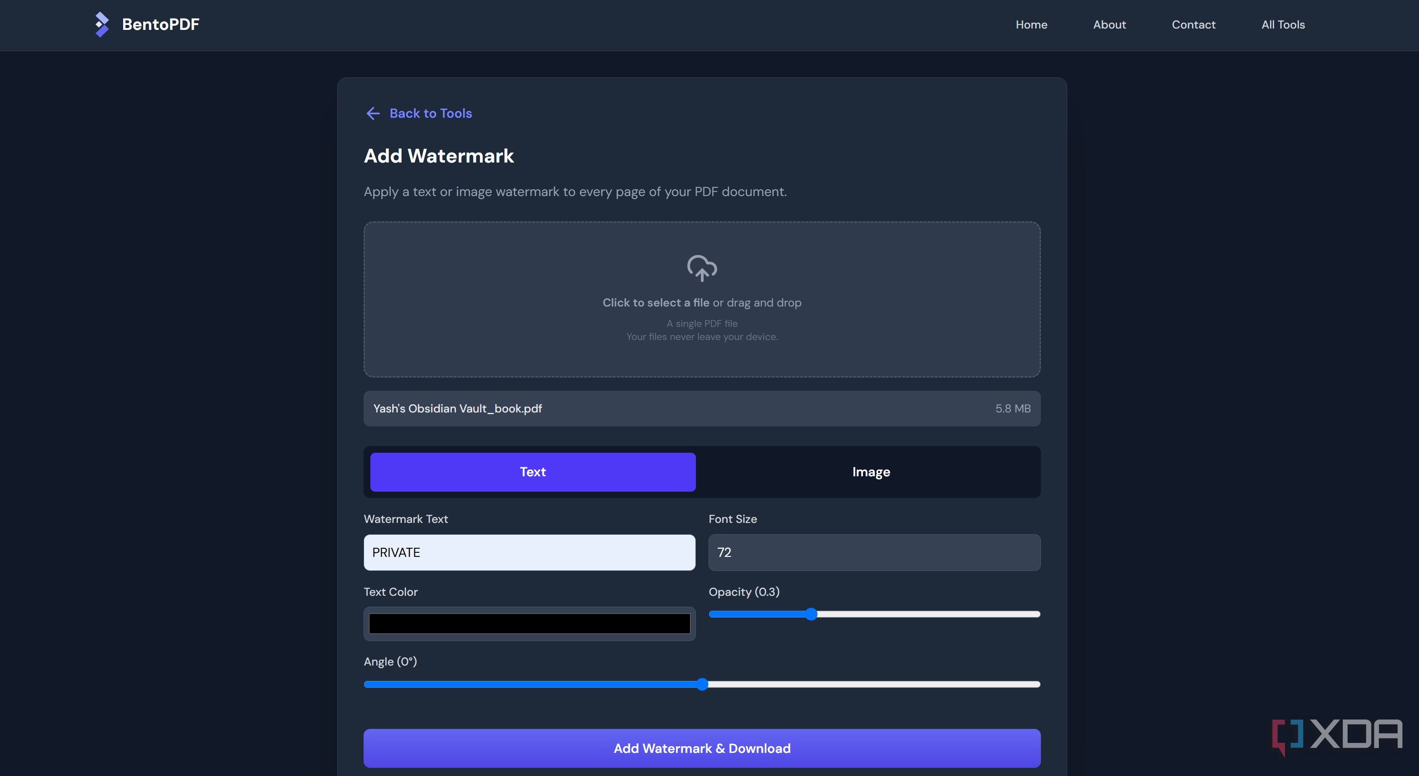Click the cloud upload icon
The height and width of the screenshot is (776, 1419).
(702, 268)
